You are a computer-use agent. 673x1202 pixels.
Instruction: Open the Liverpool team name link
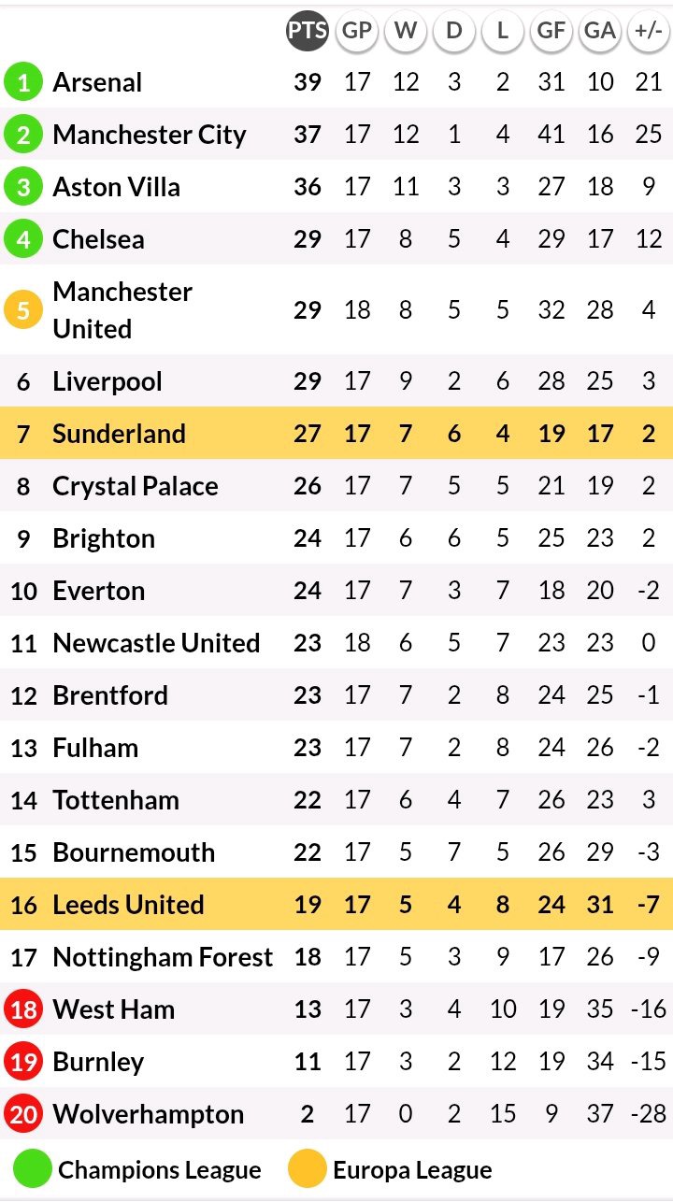pos(107,381)
